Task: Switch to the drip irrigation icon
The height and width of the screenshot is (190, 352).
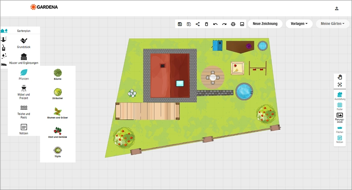Action: [x=4, y=56]
